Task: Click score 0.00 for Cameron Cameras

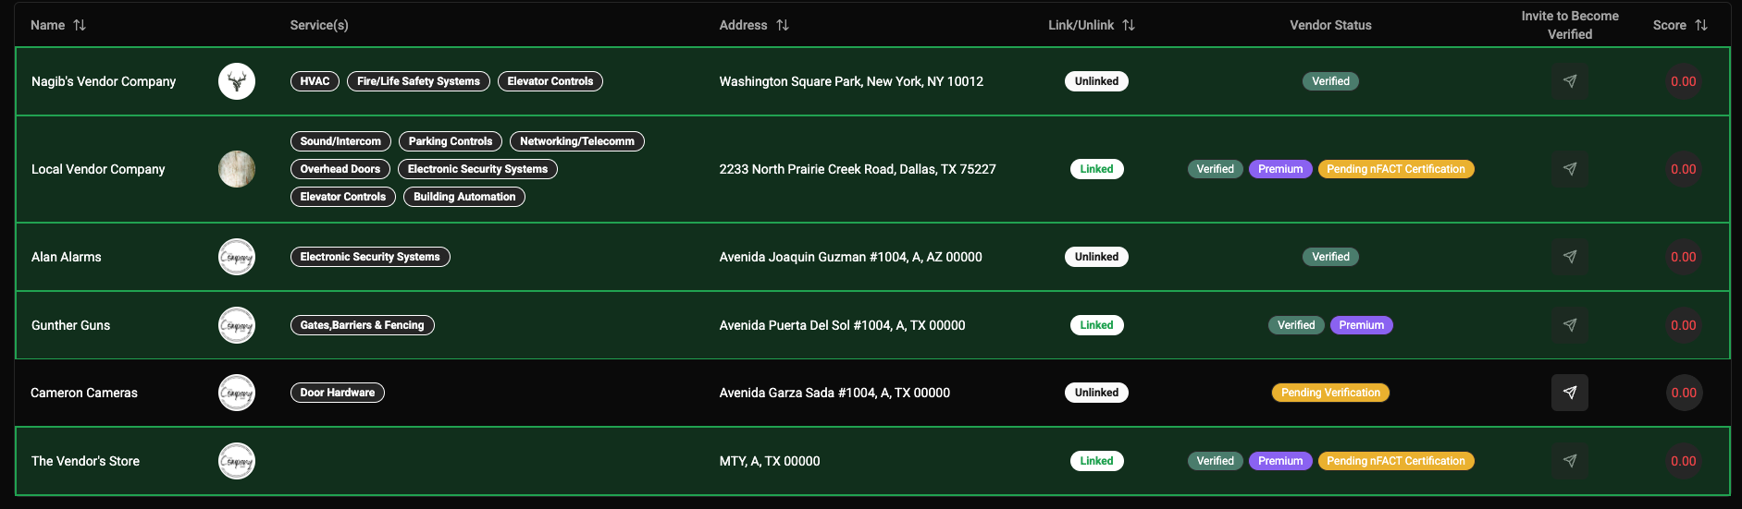Action: (1683, 393)
